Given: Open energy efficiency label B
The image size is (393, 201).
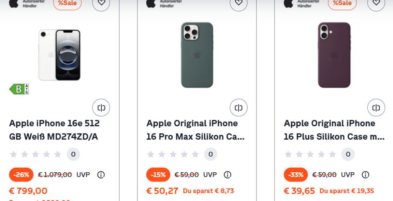Looking at the screenshot, I should click(19, 89).
